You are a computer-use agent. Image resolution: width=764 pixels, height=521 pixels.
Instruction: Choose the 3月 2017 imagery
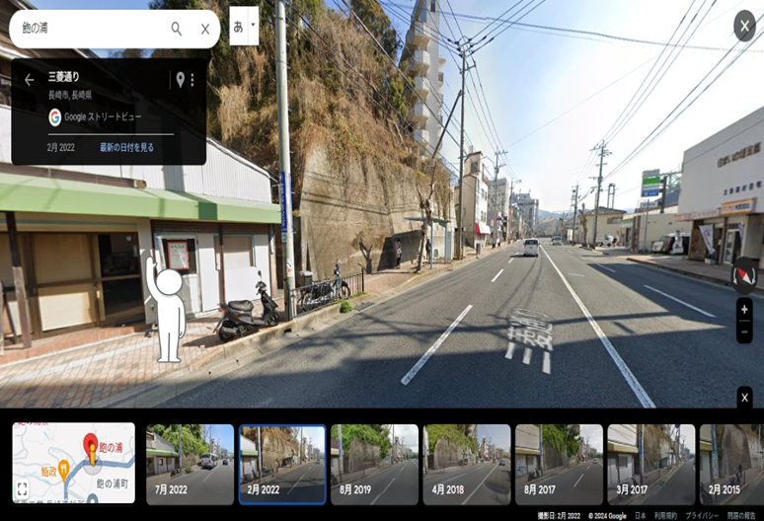[650, 464]
